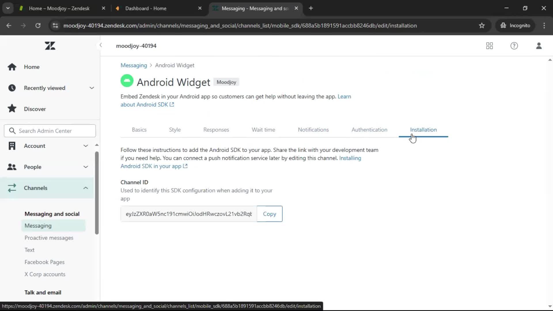The width and height of the screenshot is (553, 311).
Task: Click the sidebar vertical scrollbar
Action: pyautogui.click(x=97, y=192)
